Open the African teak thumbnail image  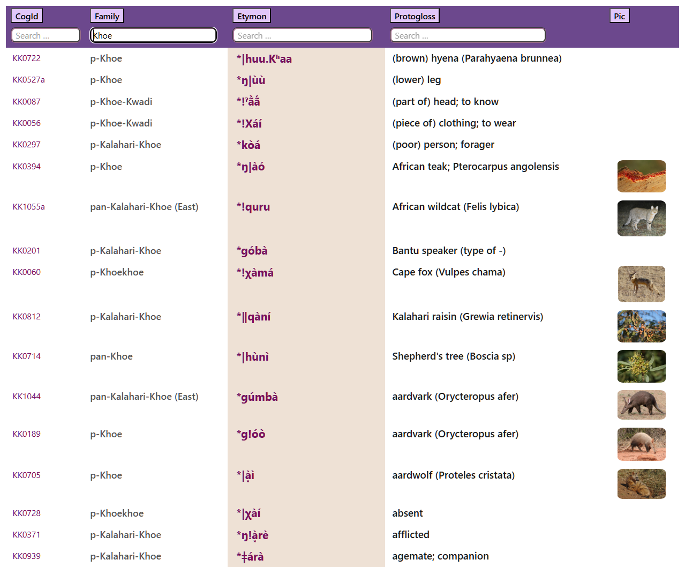[x=641, y=176]
